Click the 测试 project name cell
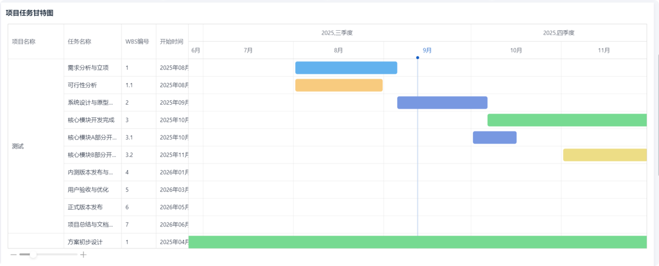Screen dimensions: 659x266 point(18,146)
